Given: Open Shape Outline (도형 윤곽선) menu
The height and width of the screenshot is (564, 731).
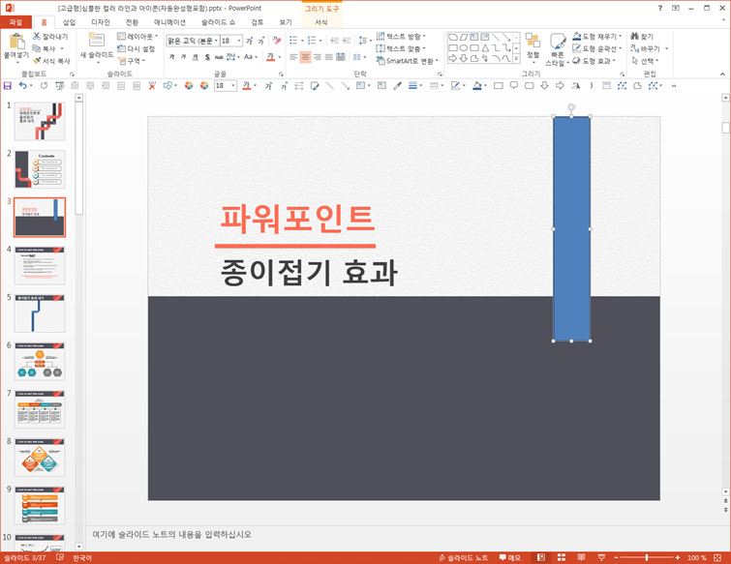Looking at the screenshot, I should click(597, 48).
